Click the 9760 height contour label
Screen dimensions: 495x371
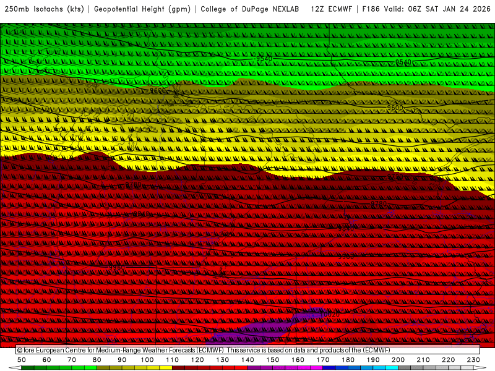click(x=133, y=184)
